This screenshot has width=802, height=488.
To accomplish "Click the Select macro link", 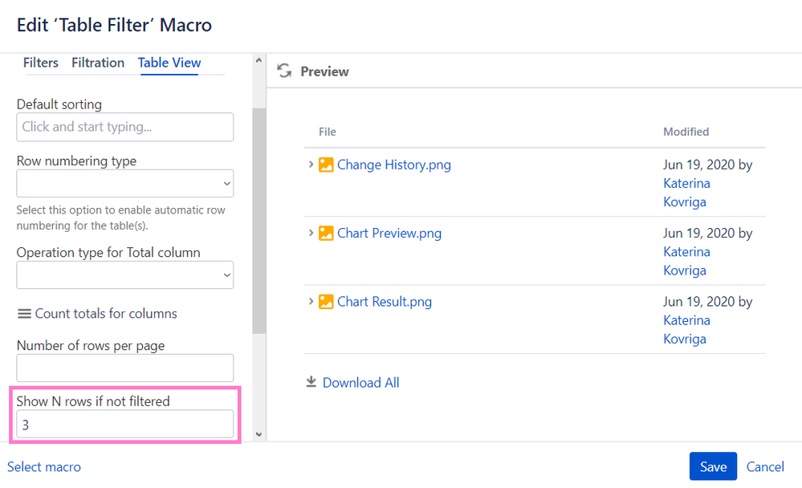I will coord(44,466).
